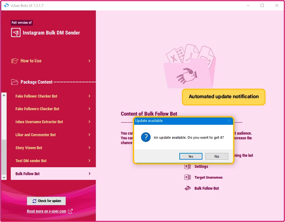Viewport: 285px width, 222px height.
Task: Minimize the vUser Bots UI window
Action: [x=248, y=5]
